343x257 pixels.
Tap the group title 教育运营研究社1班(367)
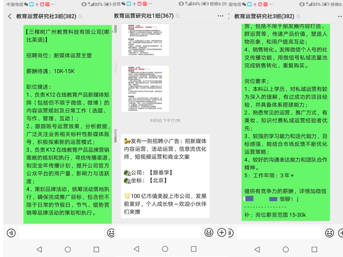click(145, 15)
